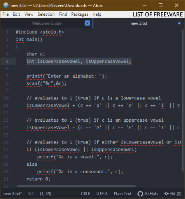Click the horizontal scrollbar of the editor
Viewport: 185px width, 199px height.
click(x=76, y=186)
